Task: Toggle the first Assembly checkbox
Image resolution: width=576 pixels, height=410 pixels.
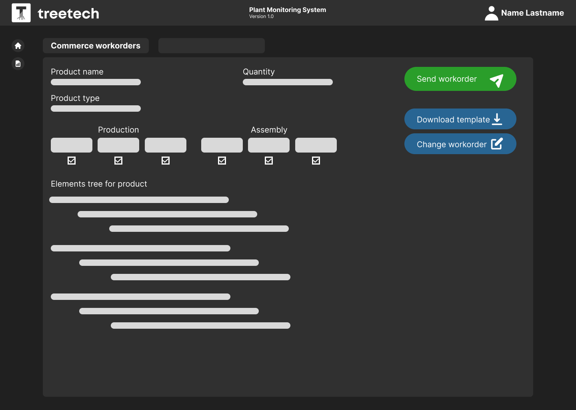Action: (x=222, y=161)
